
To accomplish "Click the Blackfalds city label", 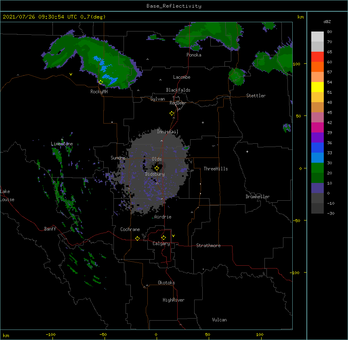I will click(x=178, y=90).
